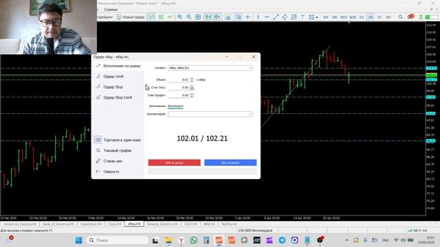Click the taskbar search box Поиск
Image resolution: width=440 pixels, height=247 pixels.
click(x=118, y=240)
